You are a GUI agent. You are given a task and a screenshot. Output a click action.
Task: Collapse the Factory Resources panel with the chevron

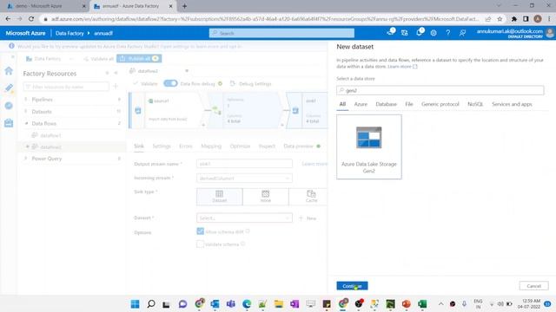[x=116, y=73]
